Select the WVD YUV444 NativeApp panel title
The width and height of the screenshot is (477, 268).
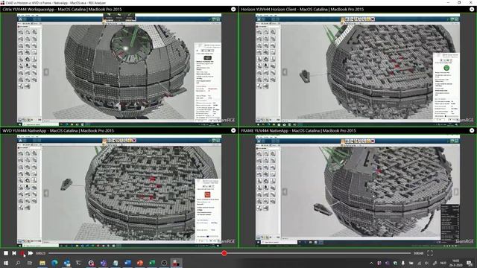tap(58, 131)
